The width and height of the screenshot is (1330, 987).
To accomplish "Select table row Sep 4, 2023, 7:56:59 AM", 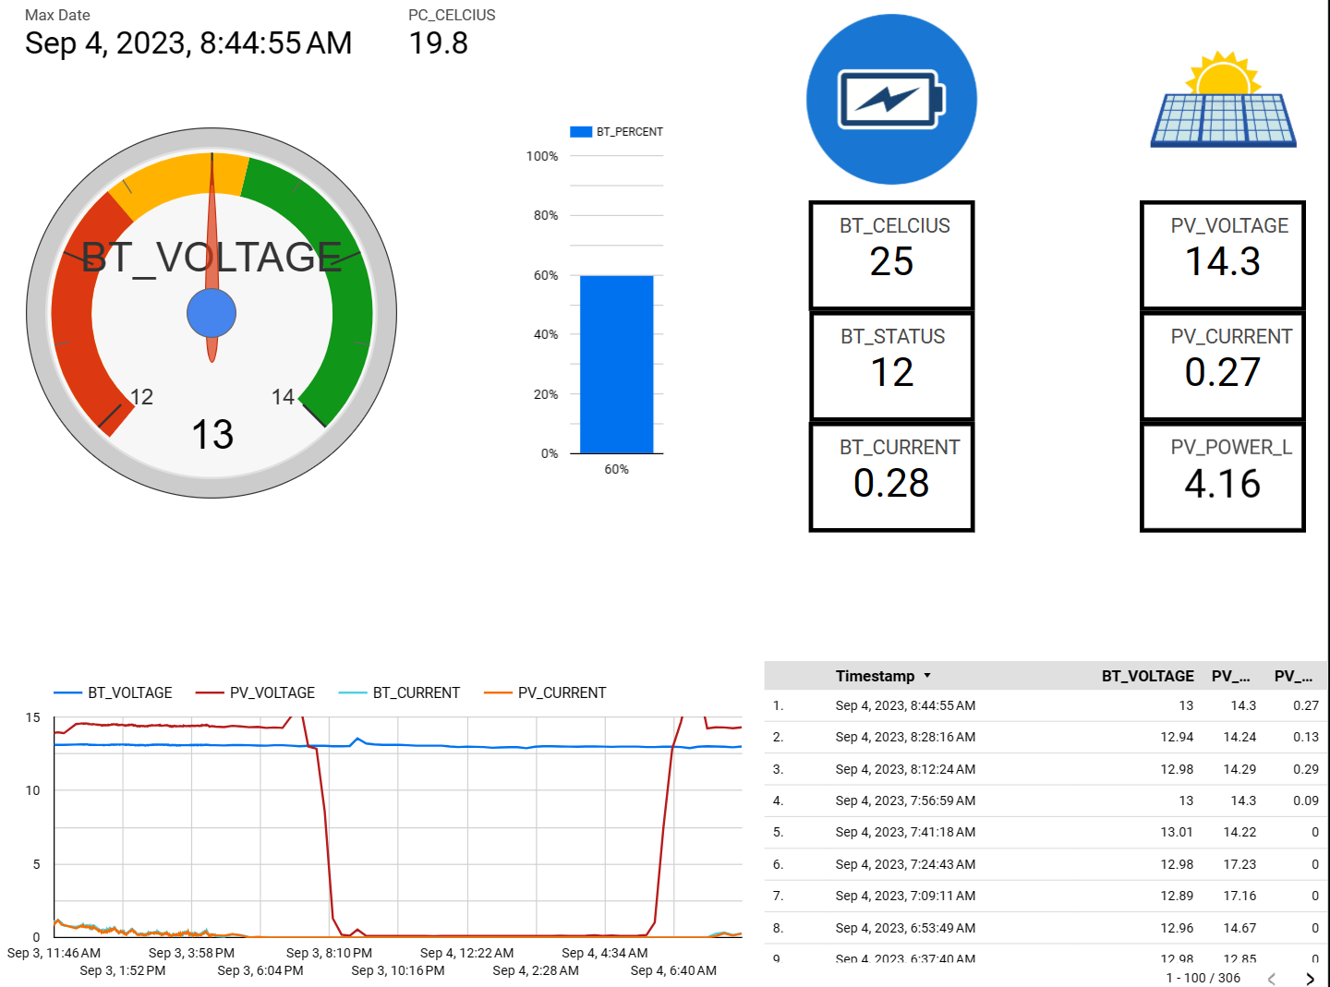I will 1046,800.
